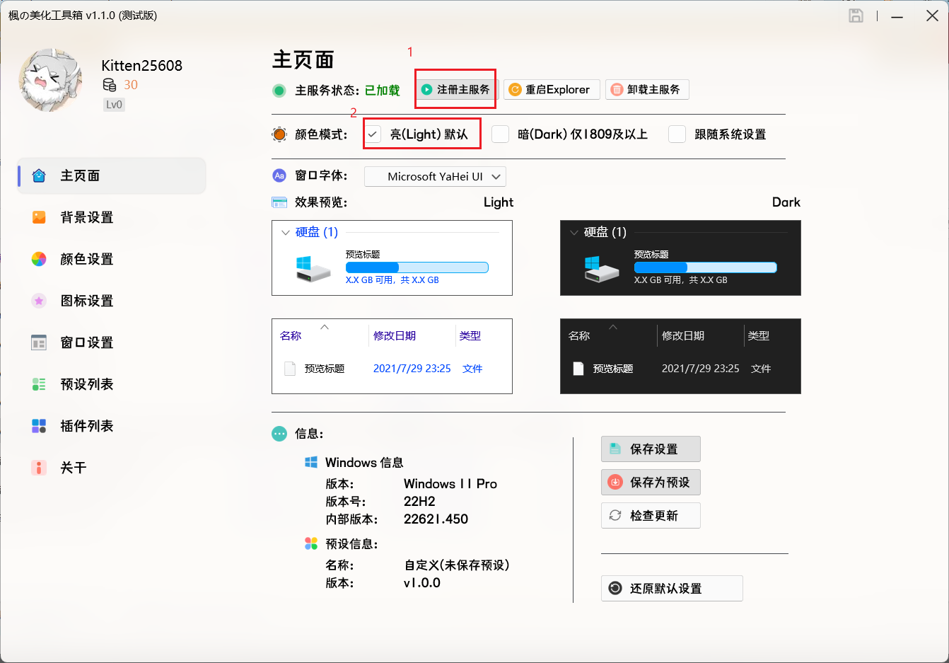
Task: Click the green 主服务状态 indicator icon
Action: tap(279, 91)
